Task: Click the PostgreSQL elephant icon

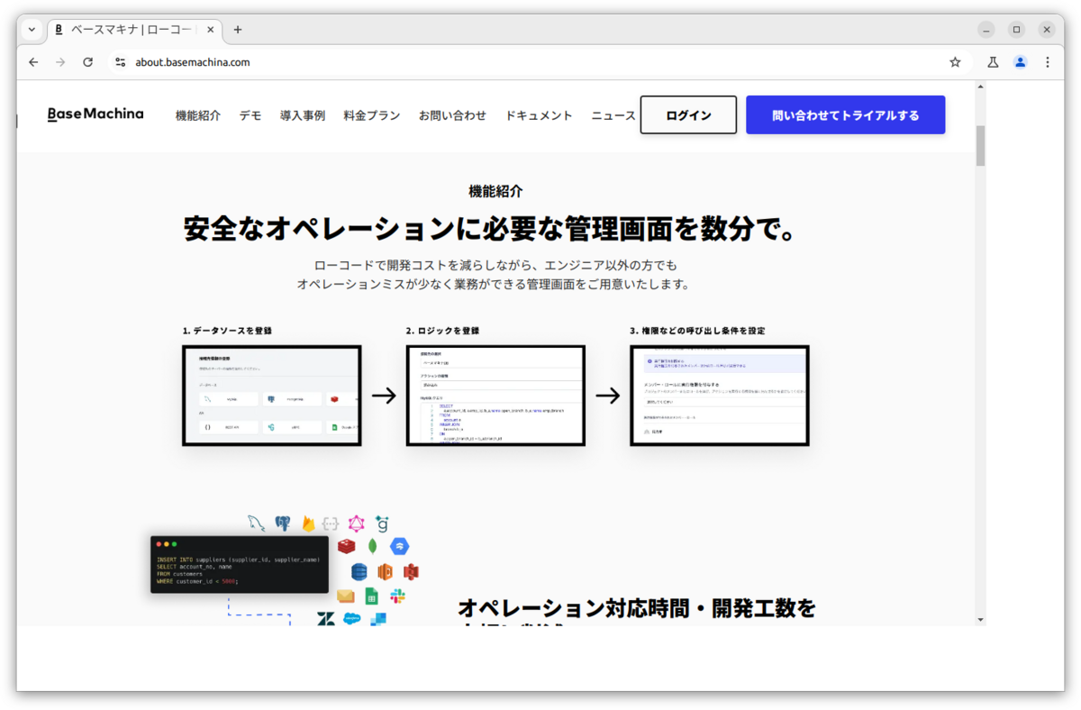Action: point(284,523)
